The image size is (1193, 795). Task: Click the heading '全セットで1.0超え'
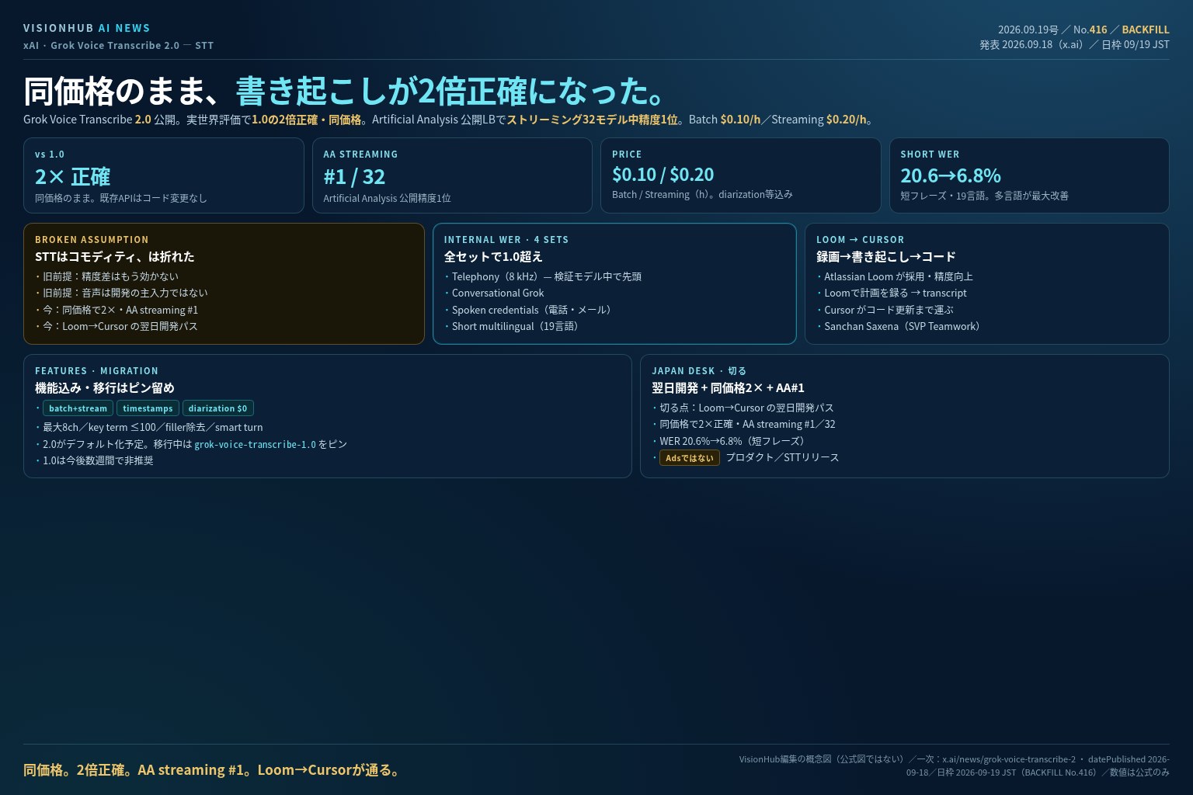point(493,256)
